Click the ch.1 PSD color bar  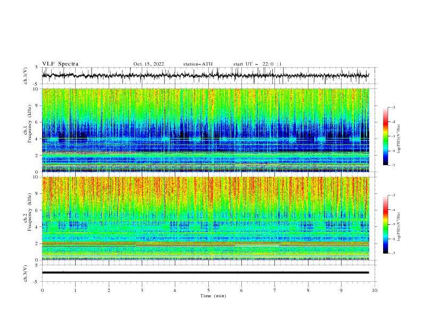coord(386,136)
